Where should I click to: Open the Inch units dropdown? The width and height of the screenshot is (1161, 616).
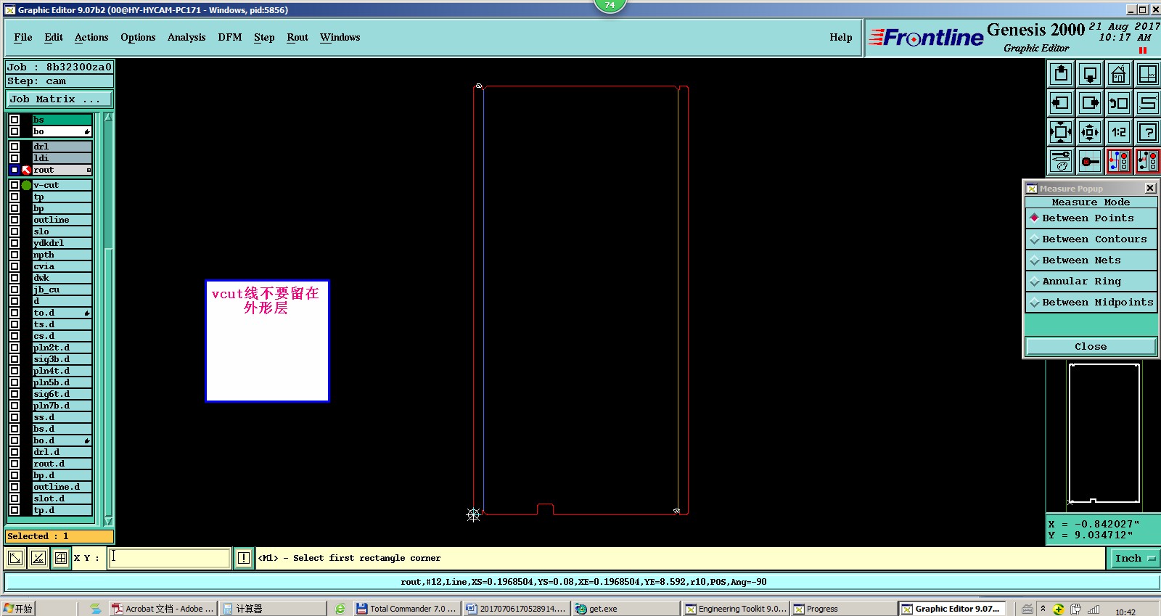(x=1135, y=558)
